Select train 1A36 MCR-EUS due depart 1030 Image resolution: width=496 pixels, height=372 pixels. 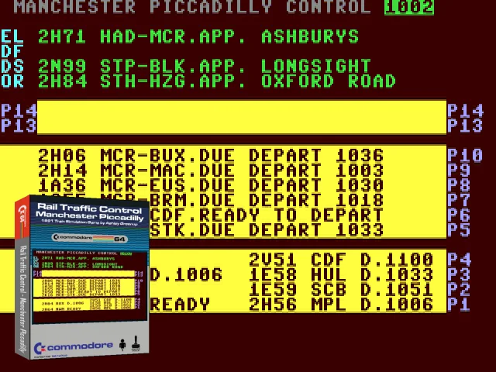point(211,185)
